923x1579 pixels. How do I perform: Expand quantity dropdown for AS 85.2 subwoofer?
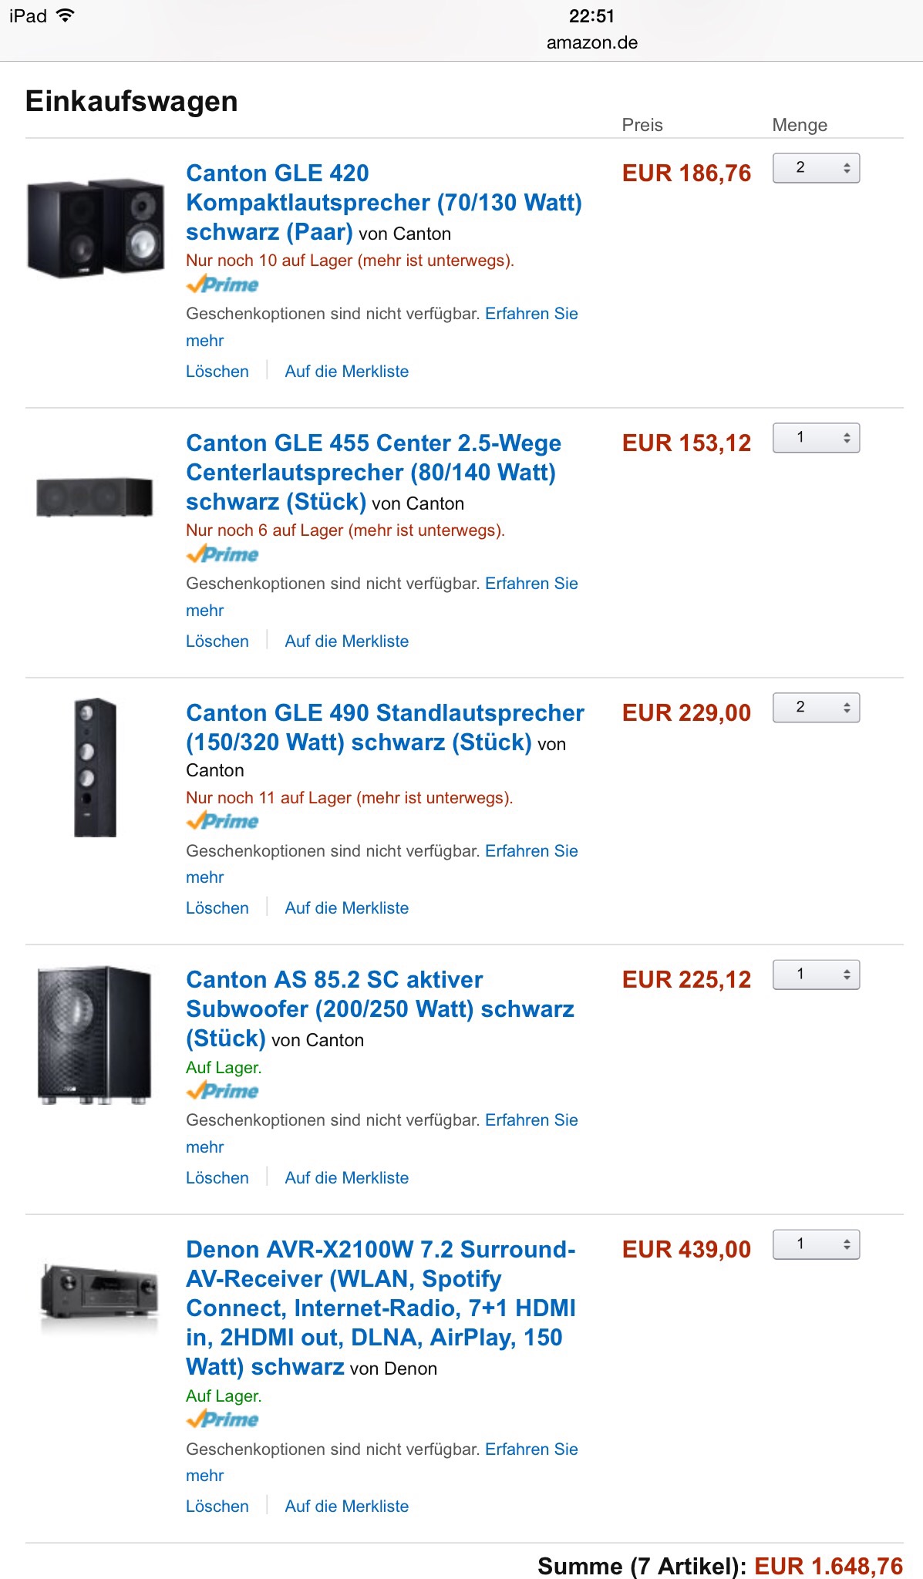coord(816,975)
